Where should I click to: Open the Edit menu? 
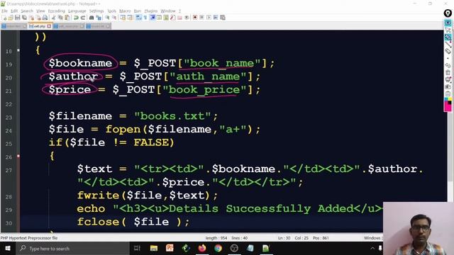tap(14, 11)
